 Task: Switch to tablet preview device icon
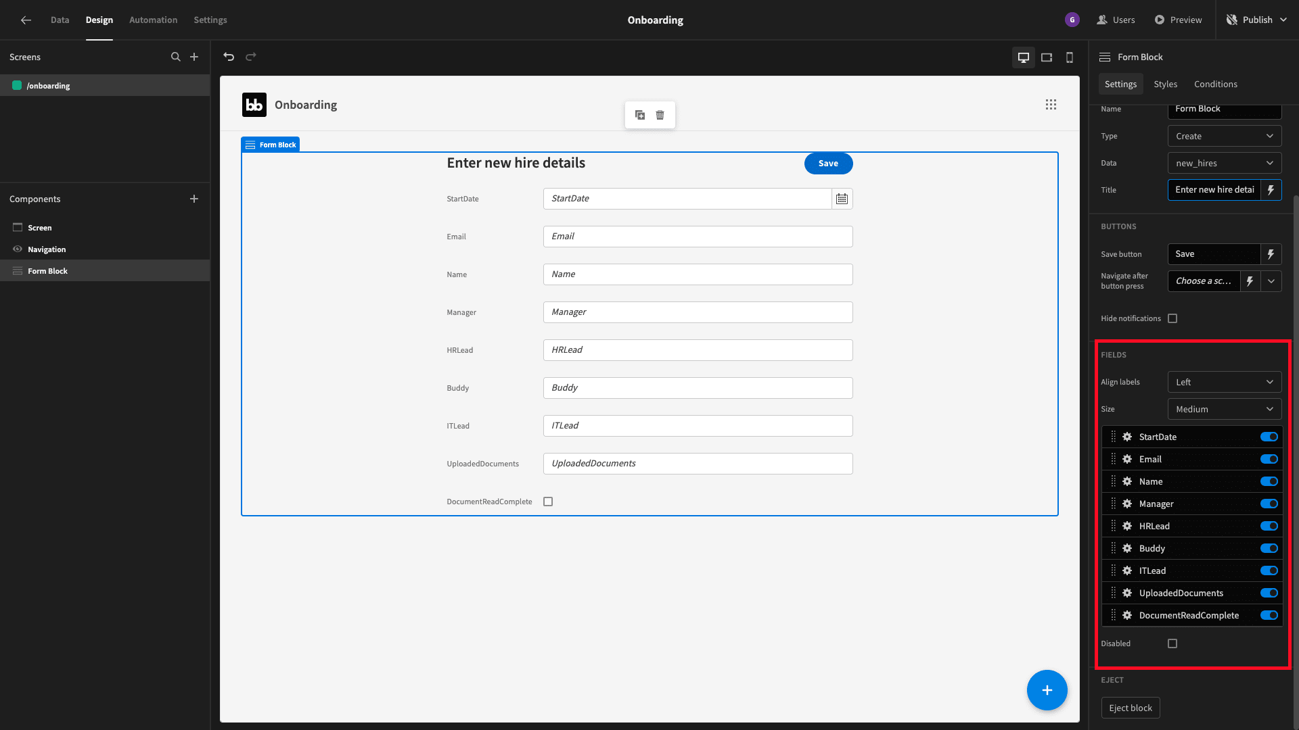tap(1047, 57)
